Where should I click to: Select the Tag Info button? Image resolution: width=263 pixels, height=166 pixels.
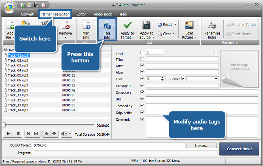click(x=107, y=30)
